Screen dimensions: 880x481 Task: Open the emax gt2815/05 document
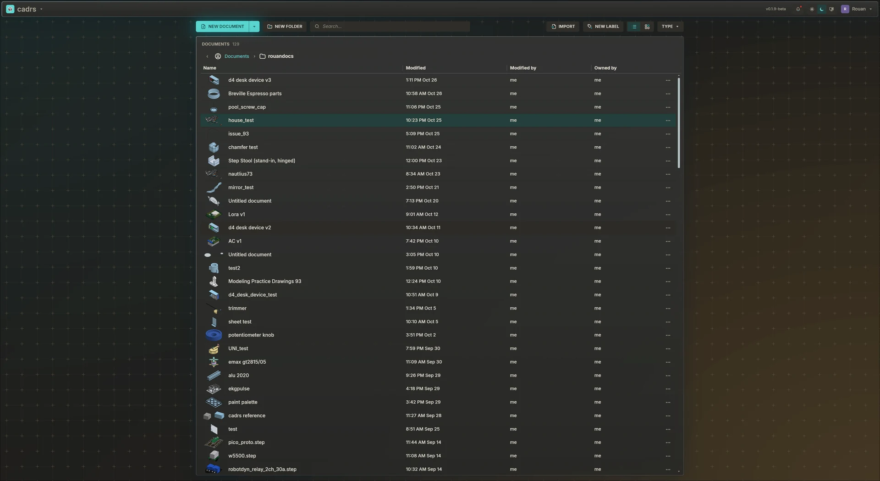click(247, 362)
